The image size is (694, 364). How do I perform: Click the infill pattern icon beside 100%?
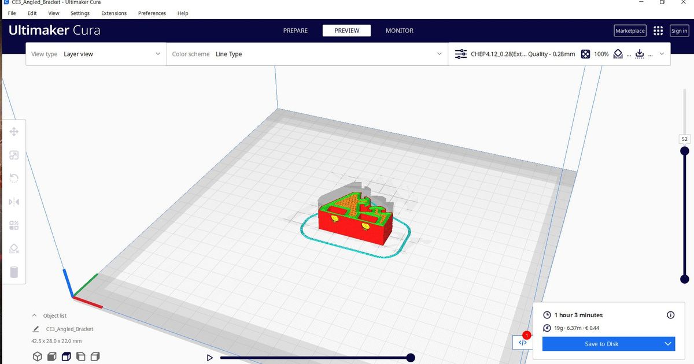pos(585,54)
